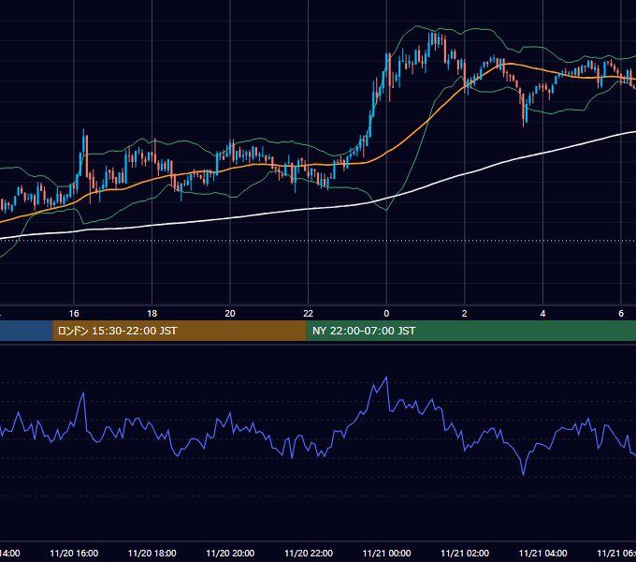Select the NY 22:00-07:00 JST session bar
The image size is (636, 562).
tap(470, 331)
